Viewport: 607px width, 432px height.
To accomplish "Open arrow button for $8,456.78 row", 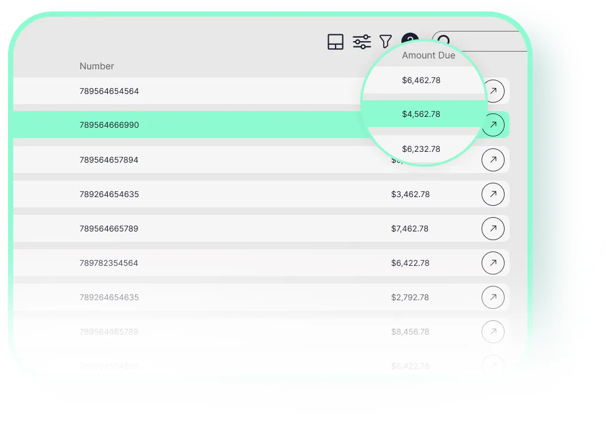I will 493,332.
